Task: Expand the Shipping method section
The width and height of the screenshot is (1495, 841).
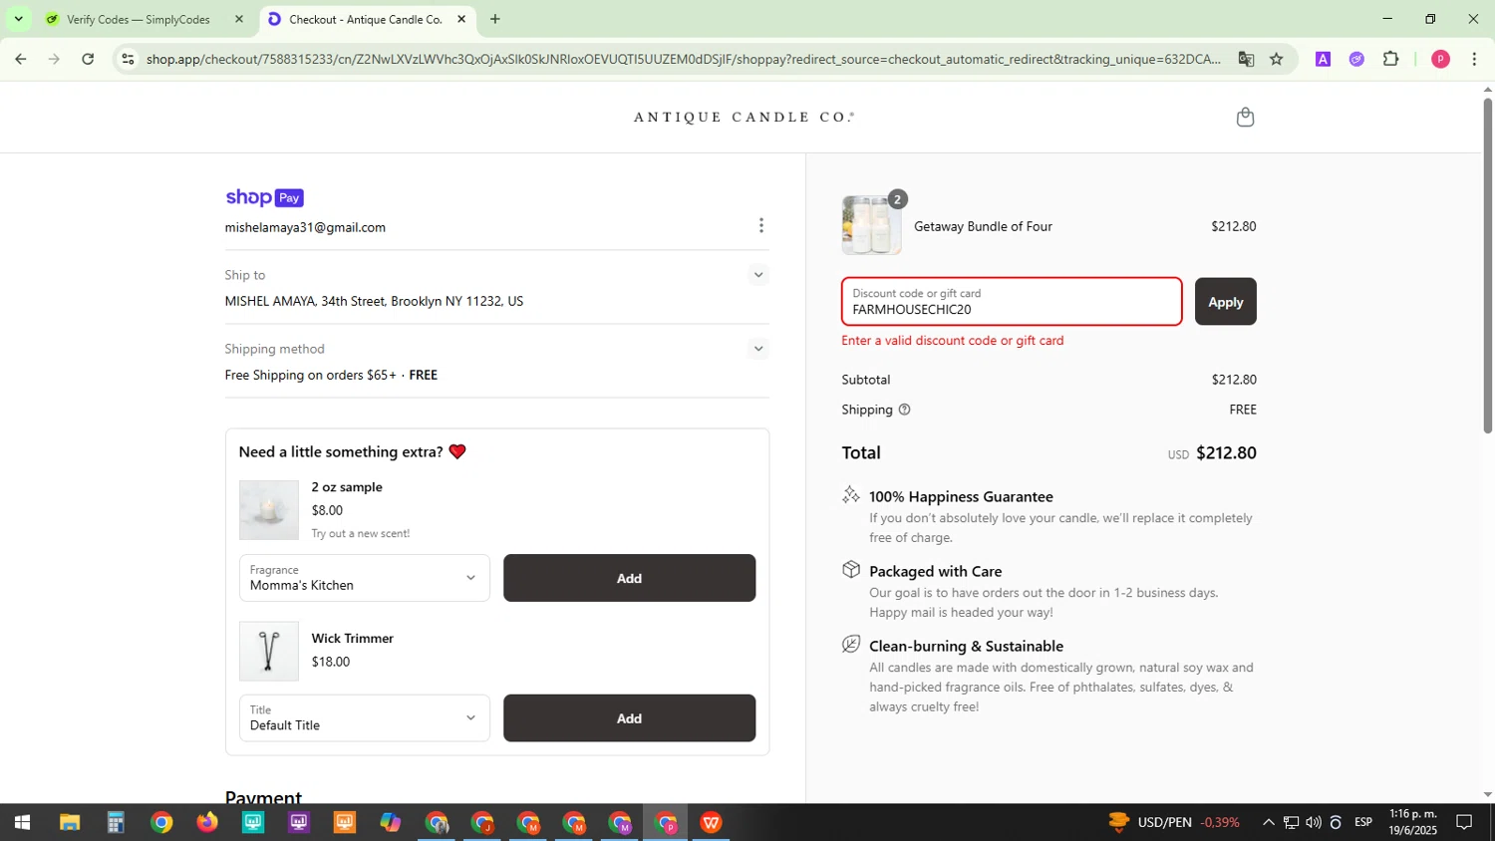Action: point(758,349)
